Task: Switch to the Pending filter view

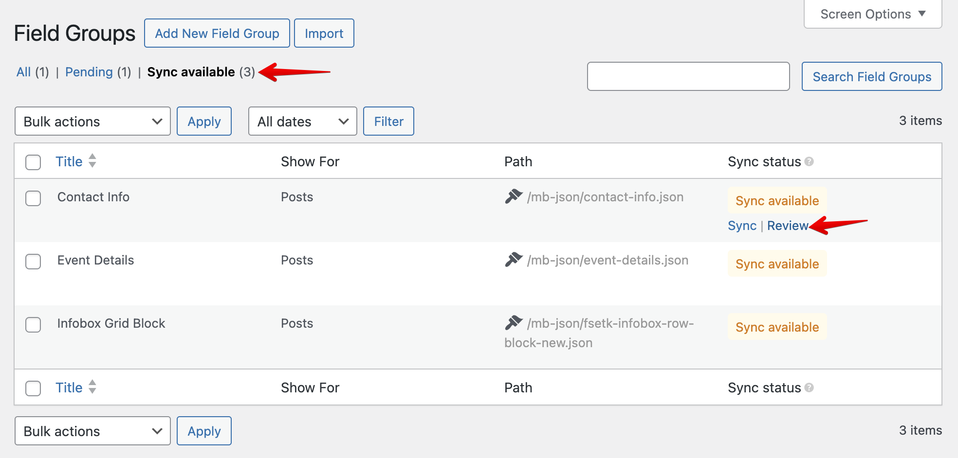Action: click(x=89, y=72)
